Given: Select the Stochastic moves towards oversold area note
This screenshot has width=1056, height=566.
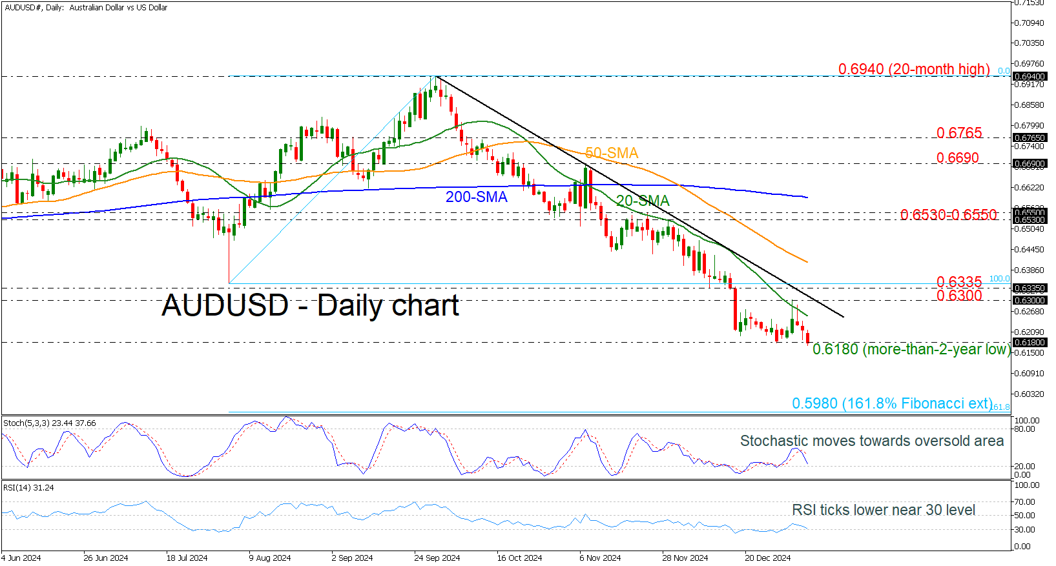Looking at the screenshot, I should pos(872,441).
